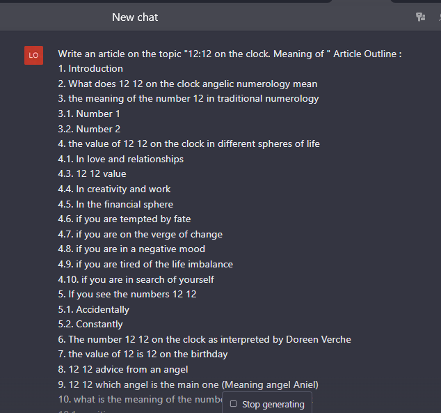Select the red LO user avatar
The image size is (441, 413).
(34, 55)
